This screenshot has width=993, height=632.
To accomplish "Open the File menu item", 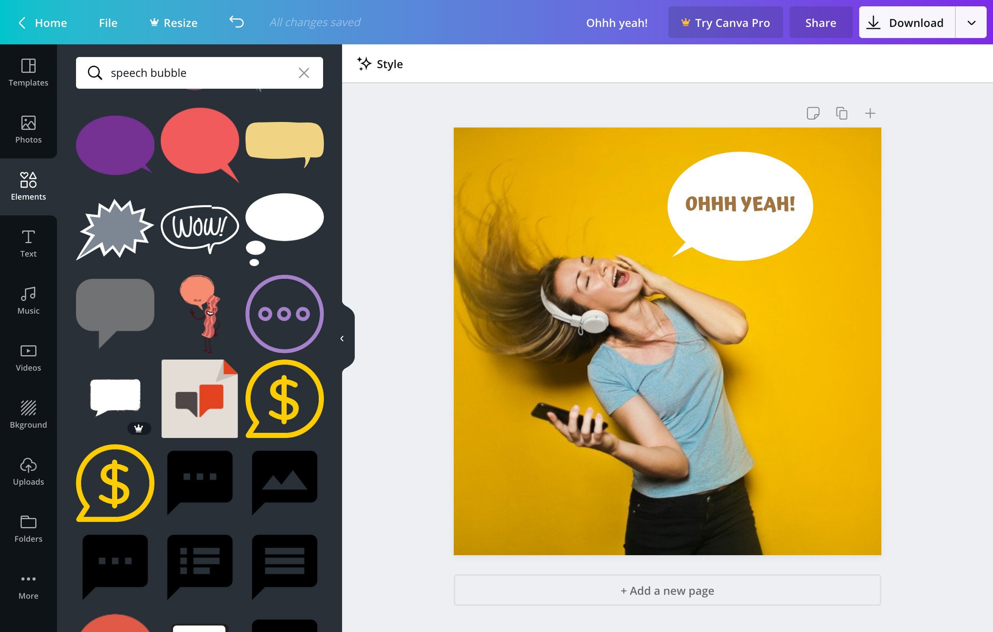I will 108,22.
